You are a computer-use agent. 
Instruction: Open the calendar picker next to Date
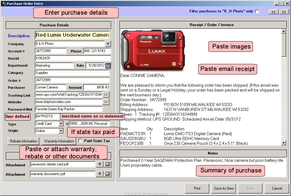pos(108,65)
